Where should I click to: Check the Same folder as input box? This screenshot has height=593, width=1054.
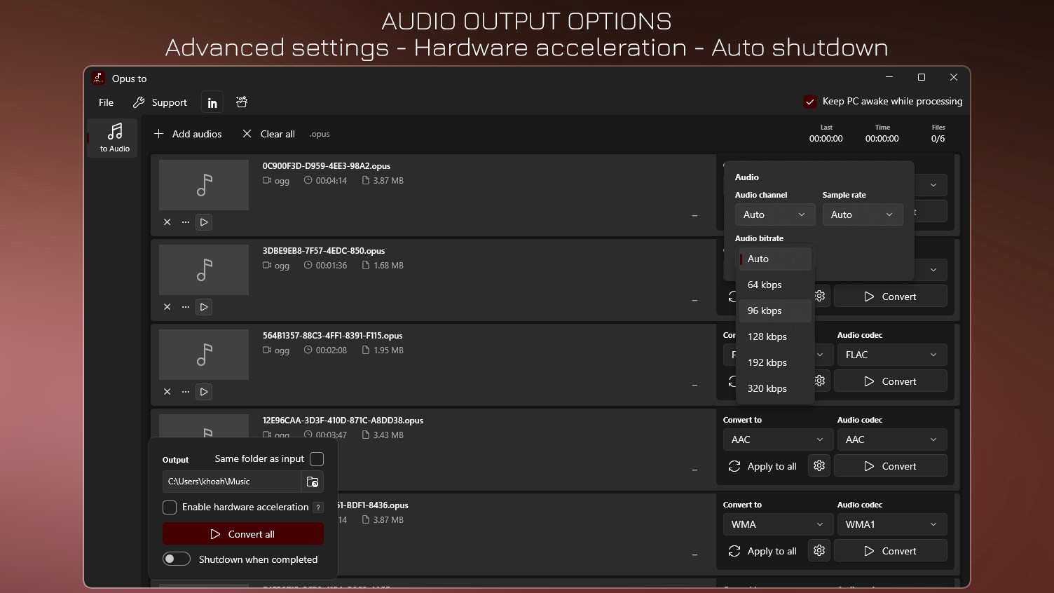pyautogui.click(x=317, y=459)
